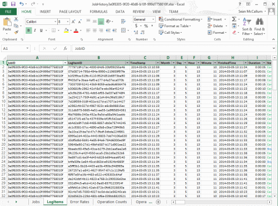Click the Increase Font Size icon
The image size is (278, 206).
tap(73, 22)
